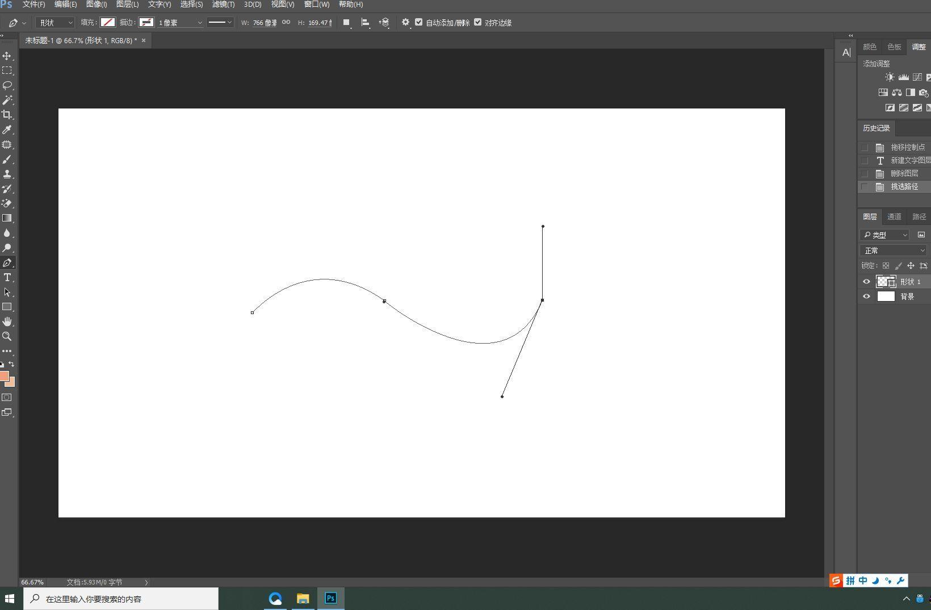Screen dimensions: 931x610
Task: Select the Pen tool in toolbox
Action: coord(7,263)
